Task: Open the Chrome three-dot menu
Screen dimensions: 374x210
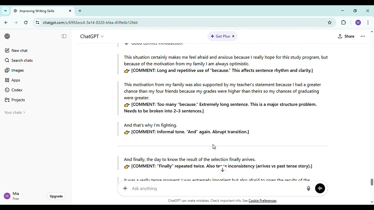Action: coord(368,22)
